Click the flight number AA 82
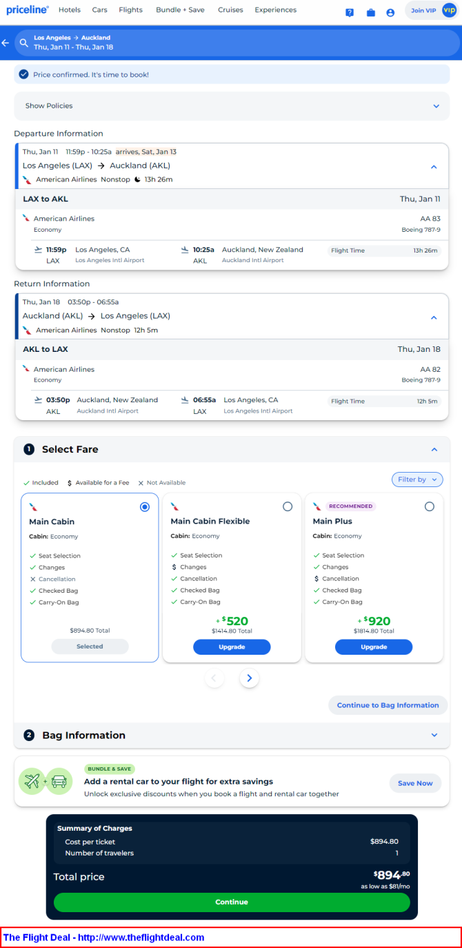 click(x=430, y=369)
